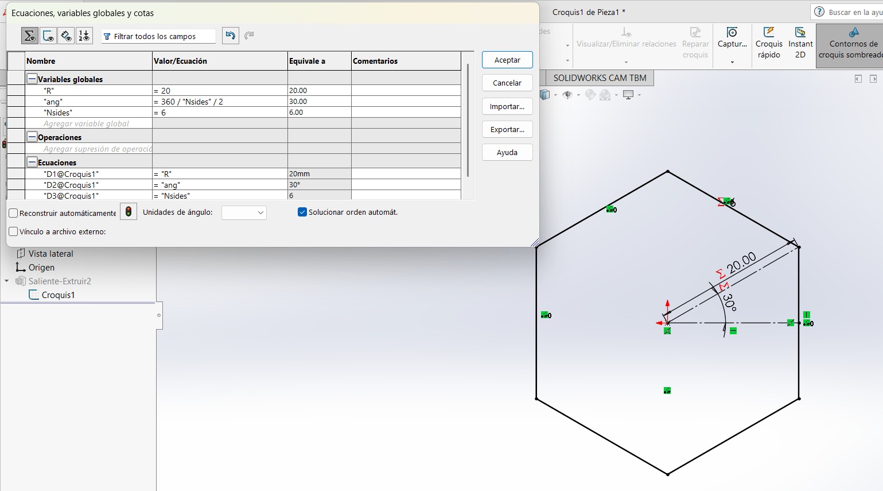This screenshot has height=491, width=883.
Task: Click the display style cube icon
Action: [545, 95]
